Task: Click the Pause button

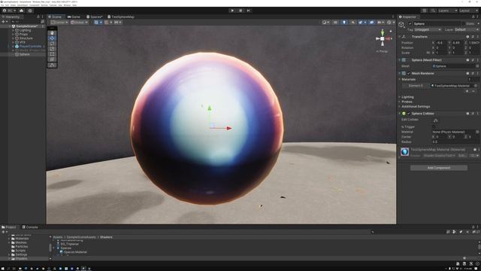Action: 240,11
